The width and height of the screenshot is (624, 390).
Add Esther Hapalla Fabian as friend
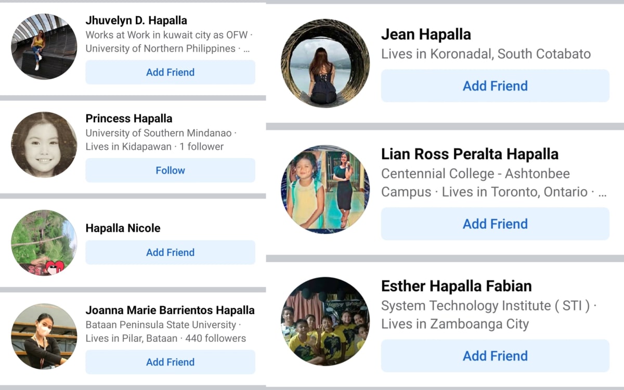tap(495, 356)
